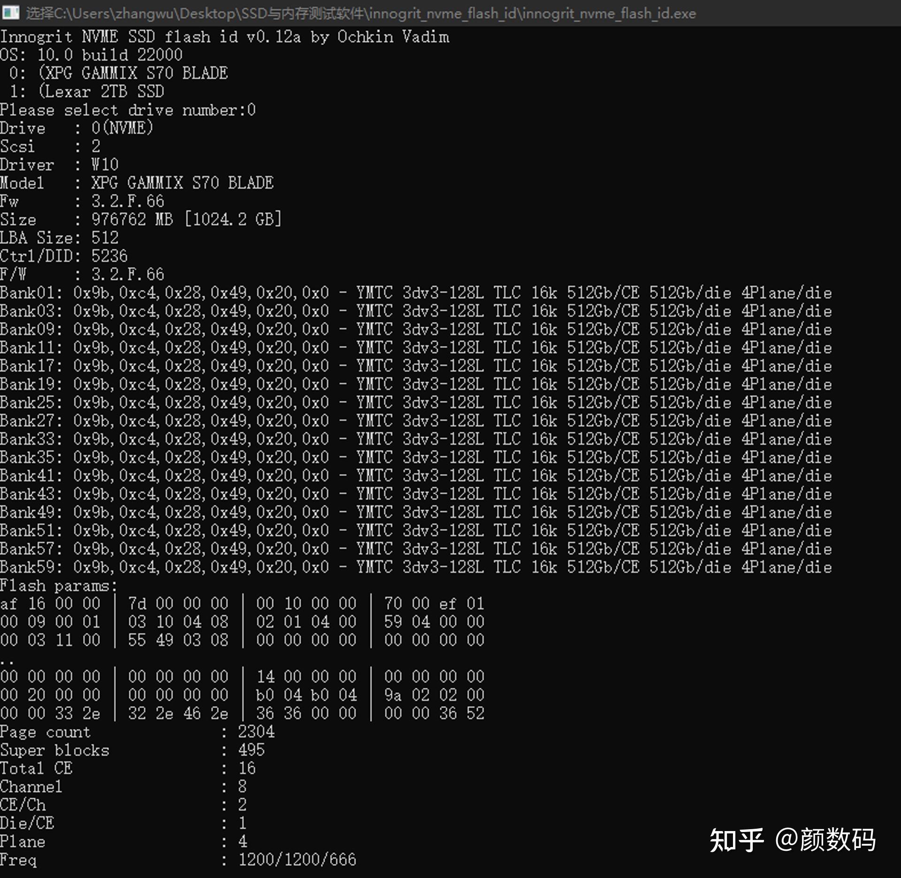Click the Bank59 flash row
901x878 pixels.
(416, 567)
